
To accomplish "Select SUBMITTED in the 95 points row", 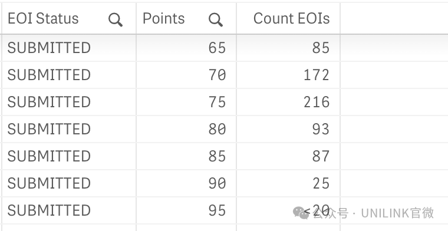I will click(x=49, y=210).
